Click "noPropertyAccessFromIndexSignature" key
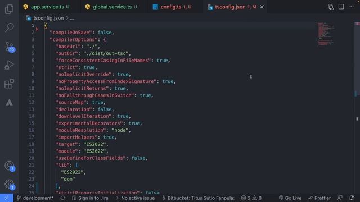Viewport: 360px width, 202px height. pos(106,81)
